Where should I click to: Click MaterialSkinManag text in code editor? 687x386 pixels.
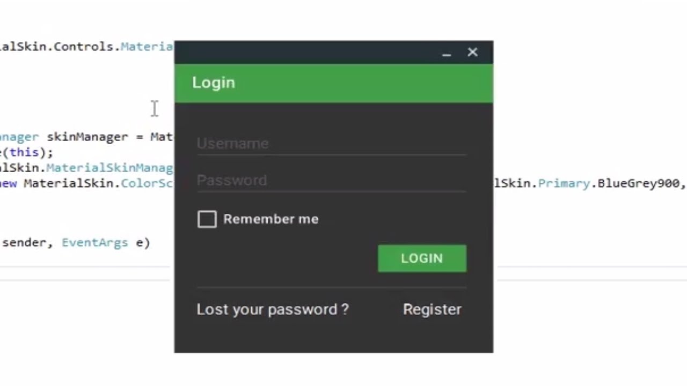(110, 168)
